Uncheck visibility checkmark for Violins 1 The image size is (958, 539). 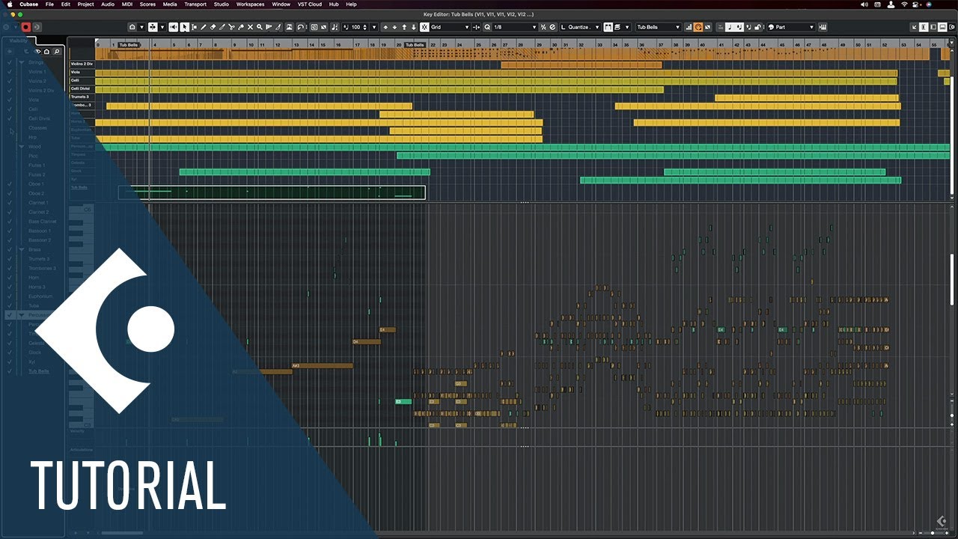(10, 72)
